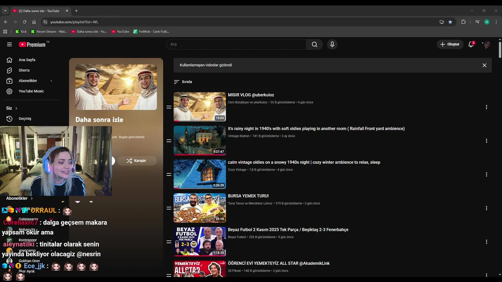This screenshot has height=282, width=502.
Task: Start voice search with microphone icon
Action: point(332,44)
